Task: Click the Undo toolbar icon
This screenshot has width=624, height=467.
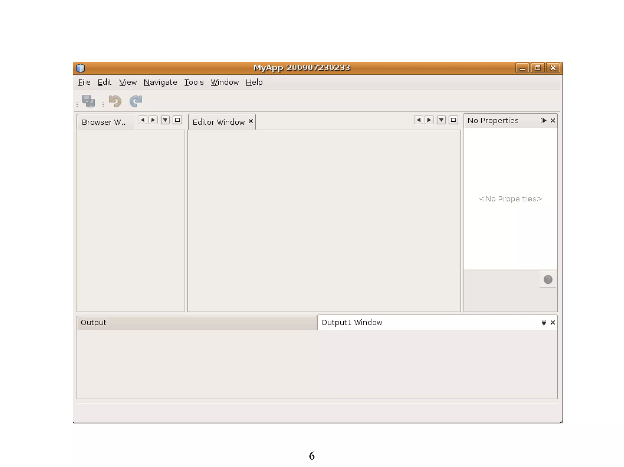Action: pyautogui.click(x=115, y=101)
